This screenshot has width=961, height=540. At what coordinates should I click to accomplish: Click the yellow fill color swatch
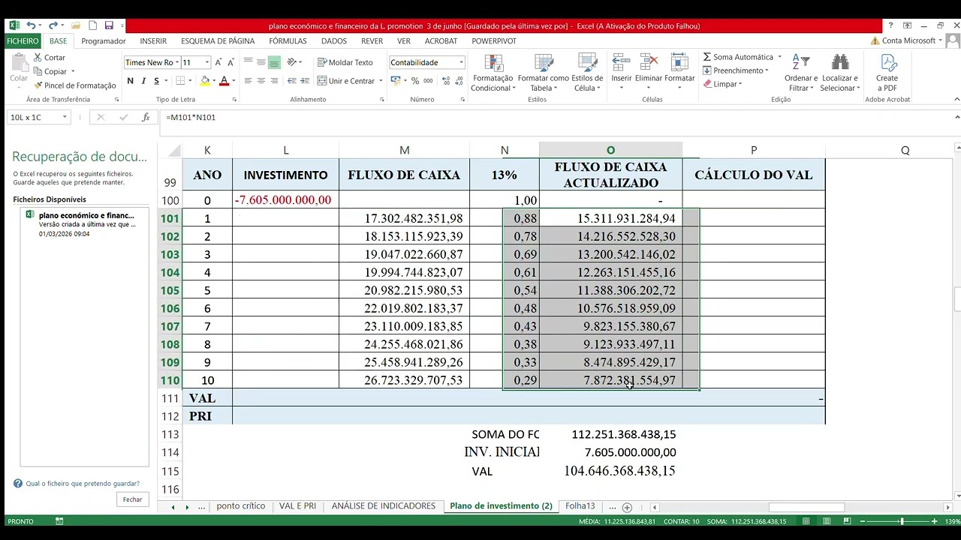pos(205,81)
